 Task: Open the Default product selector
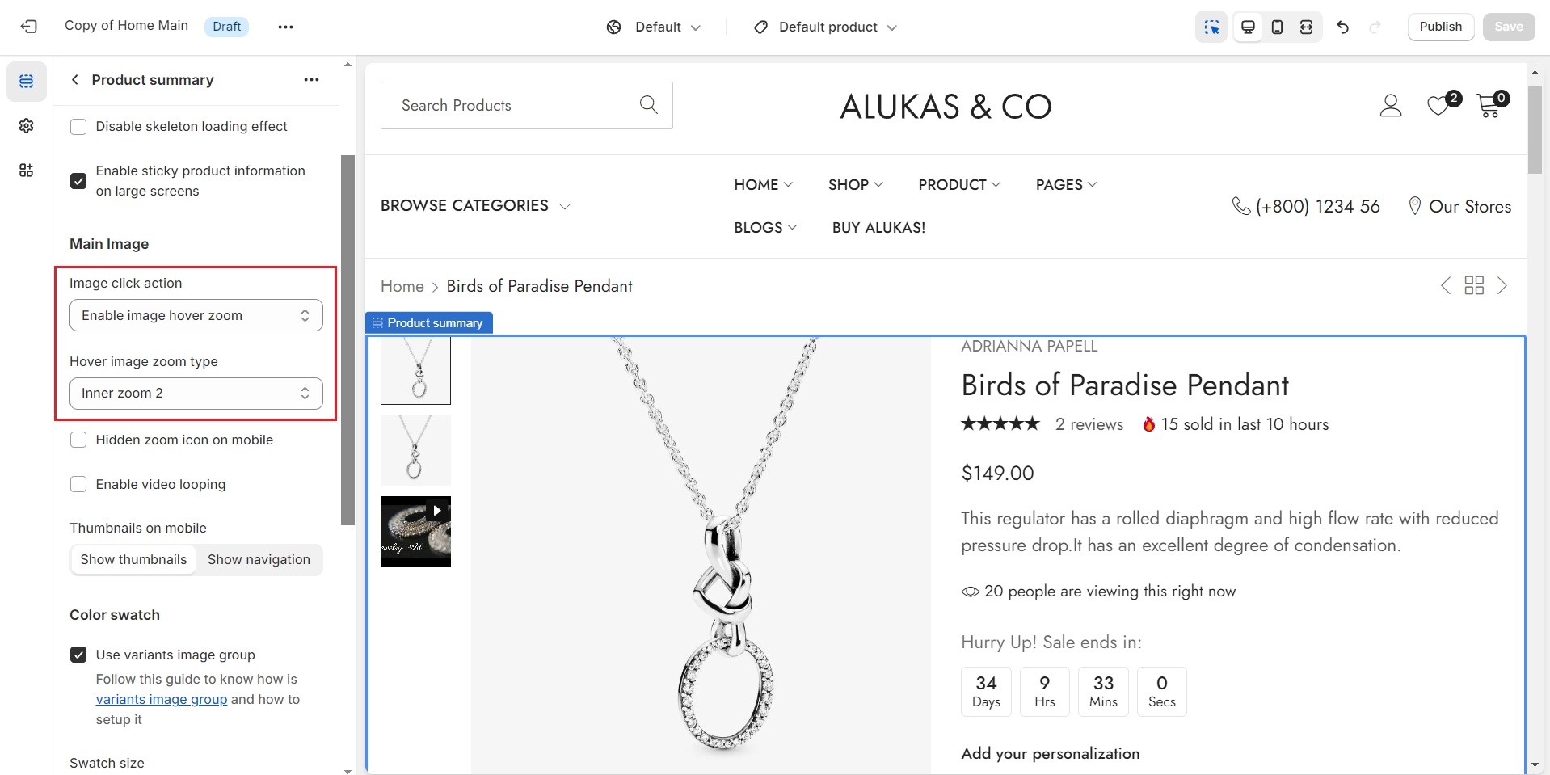(827, 27)
